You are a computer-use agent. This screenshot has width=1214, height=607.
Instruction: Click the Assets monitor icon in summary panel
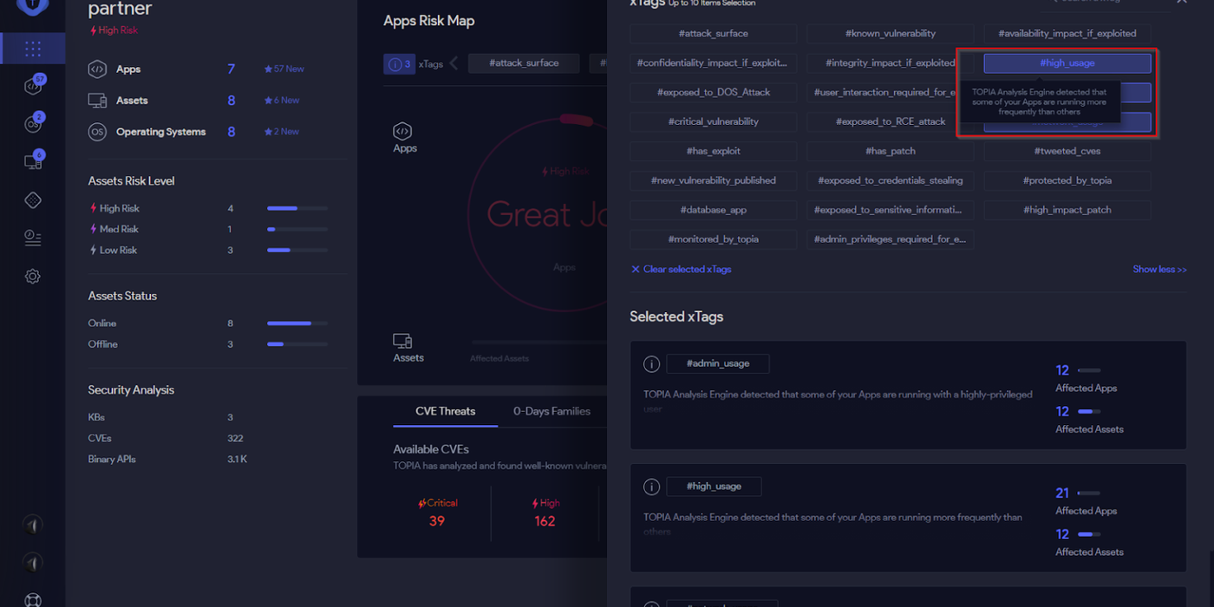[97, 101]
